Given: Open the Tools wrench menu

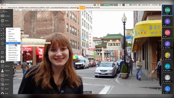Looking at the screenshot, I should (x=4, y=89).
